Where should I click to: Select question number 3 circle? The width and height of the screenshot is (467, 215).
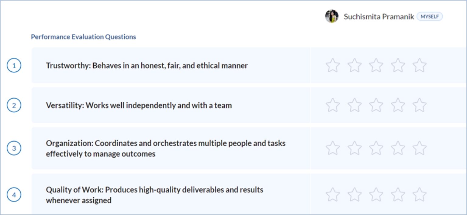pyautogui.click(x=14, y=148)
